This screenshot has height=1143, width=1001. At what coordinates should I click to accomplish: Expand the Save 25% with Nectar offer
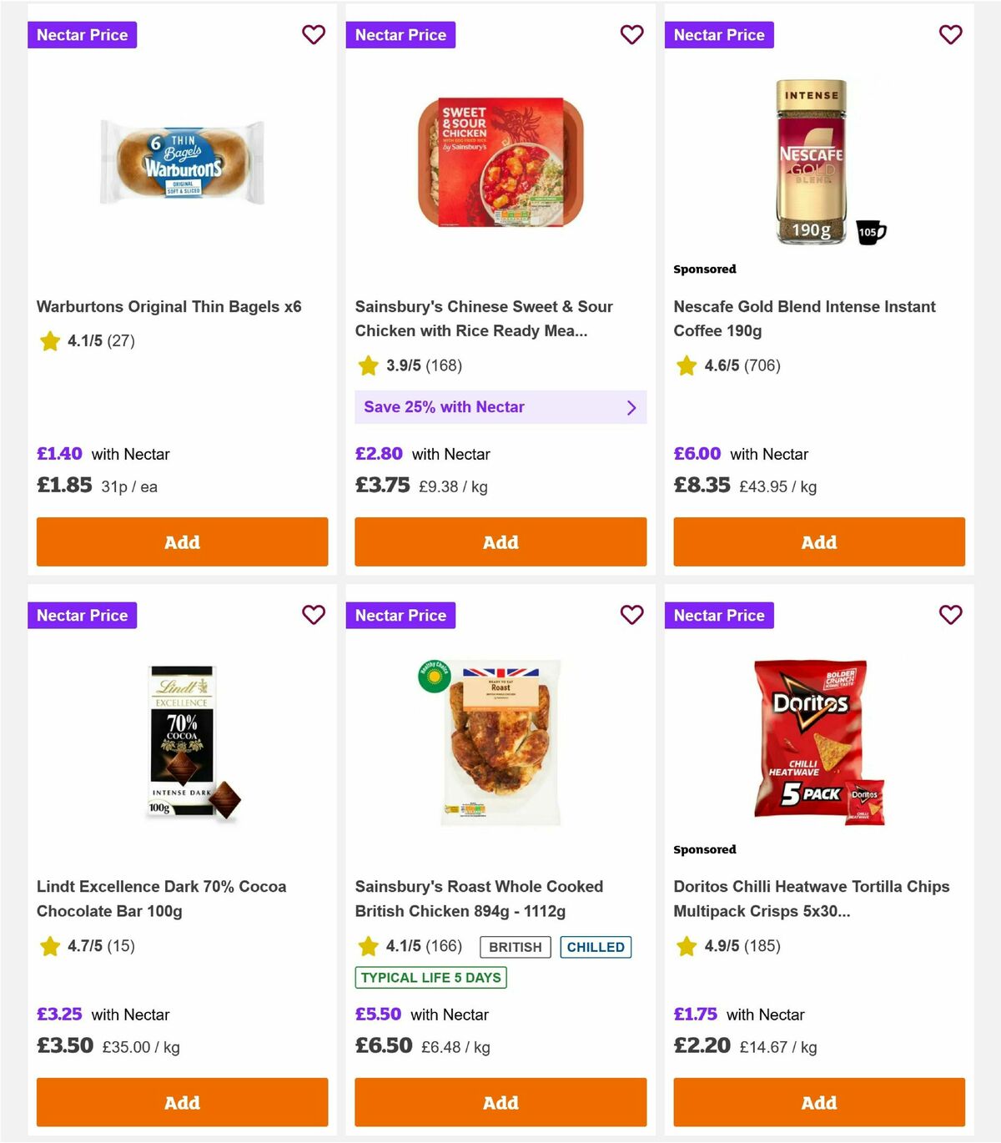point(500,407)
